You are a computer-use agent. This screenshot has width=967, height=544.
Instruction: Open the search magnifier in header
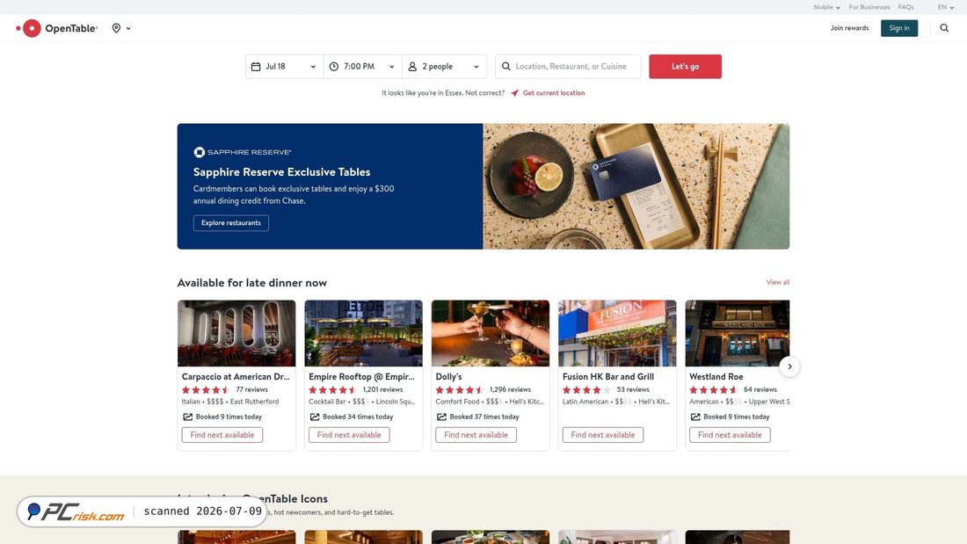click(944, 28)
